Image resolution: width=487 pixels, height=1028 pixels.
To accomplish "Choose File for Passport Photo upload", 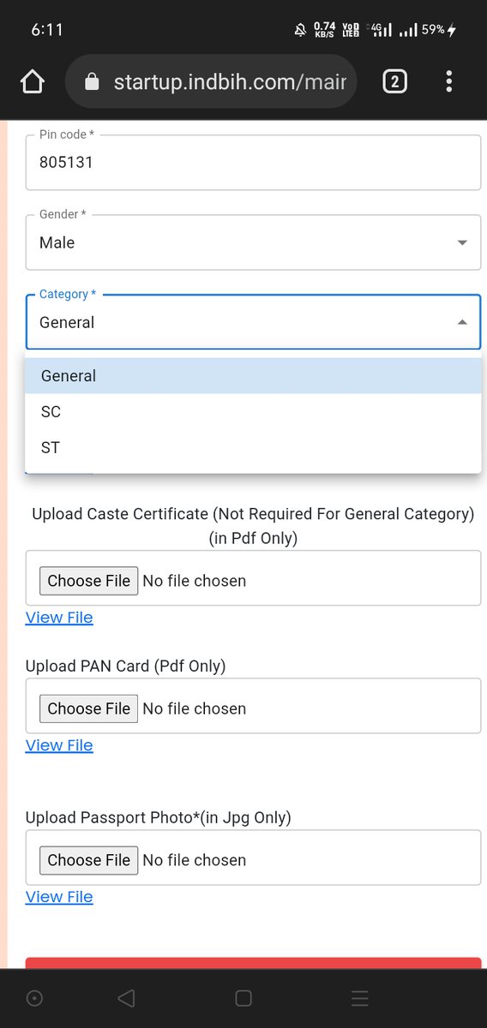I will click(x=88, y=860).
